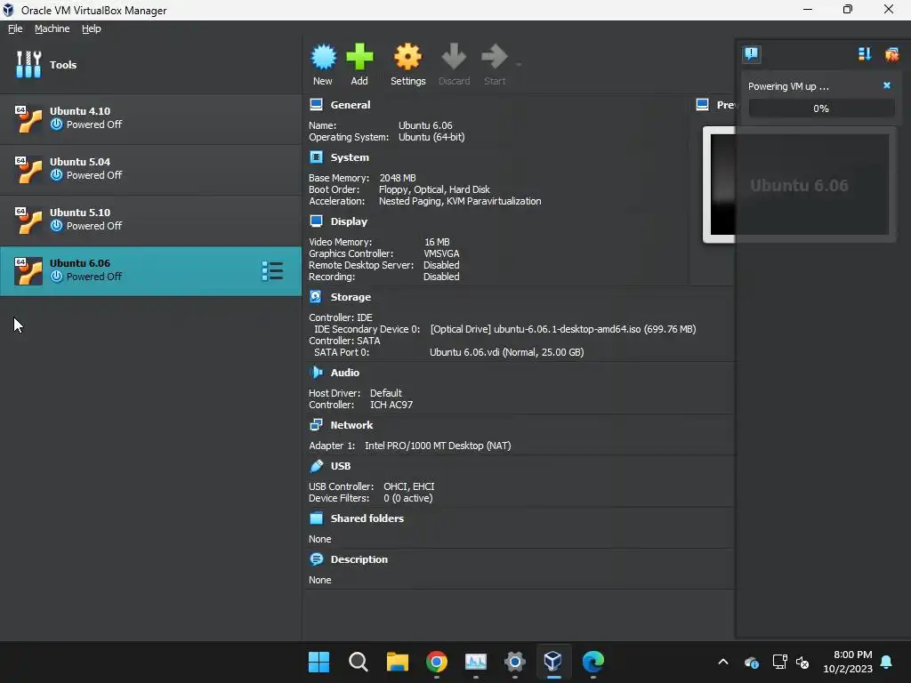Click the Intel PRO/1000 MT Desktop adapter text
This screenshot has width=911, height=683.
coord(438,446)
